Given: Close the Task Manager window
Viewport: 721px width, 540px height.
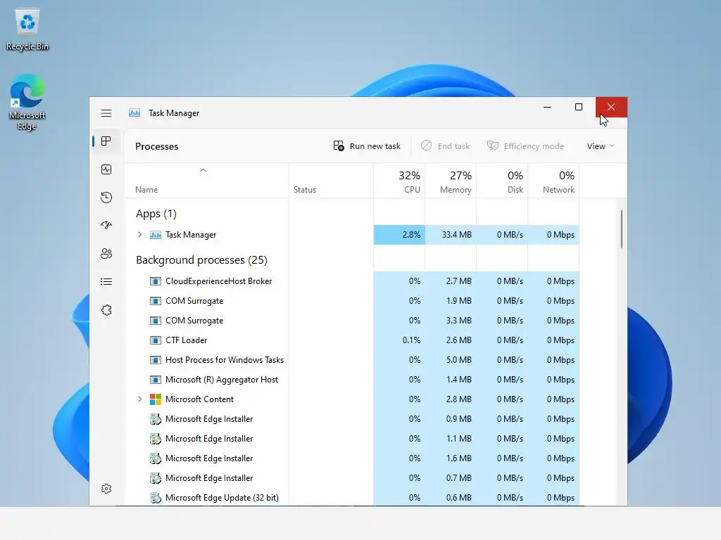Looking at the screenshot, I should pos(611,107).
